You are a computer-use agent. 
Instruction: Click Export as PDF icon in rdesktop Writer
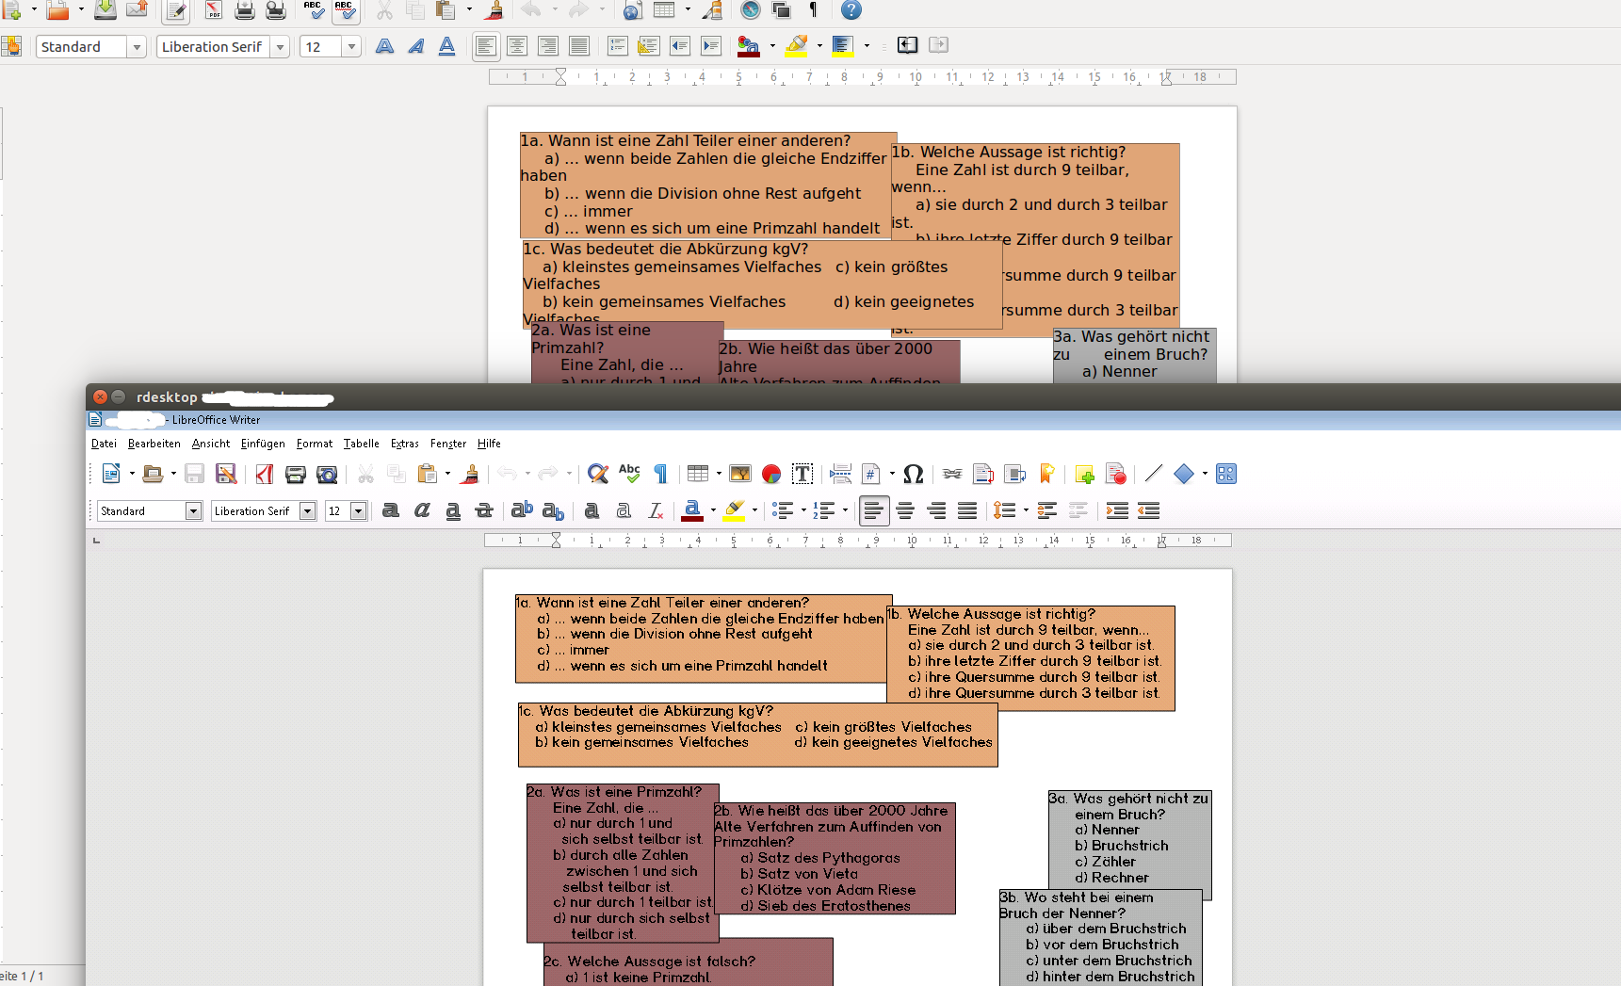click(x=265, y=474)
